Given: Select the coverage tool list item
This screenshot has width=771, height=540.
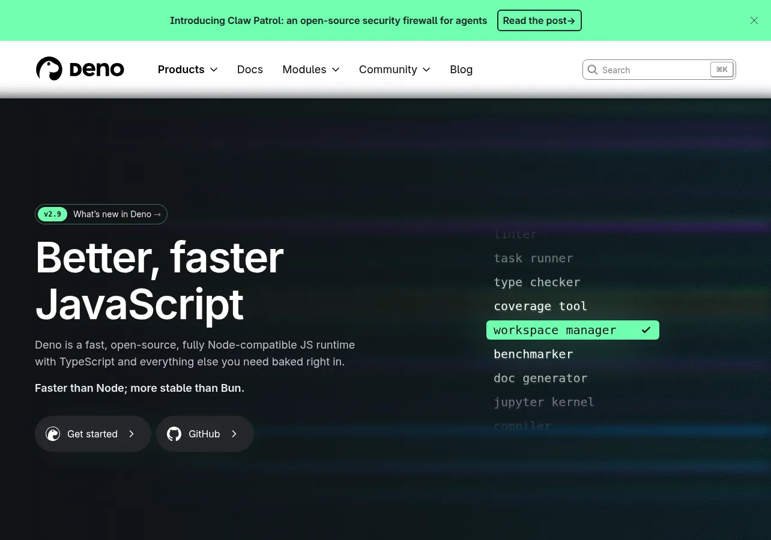Looking at the screenshot, I should pos(540,306).
